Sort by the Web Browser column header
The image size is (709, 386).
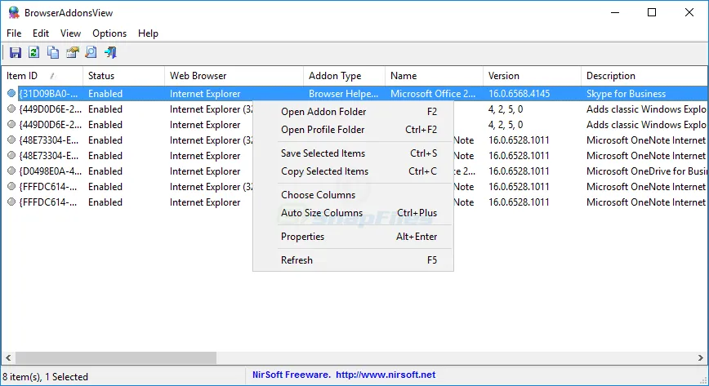(234, 76)
